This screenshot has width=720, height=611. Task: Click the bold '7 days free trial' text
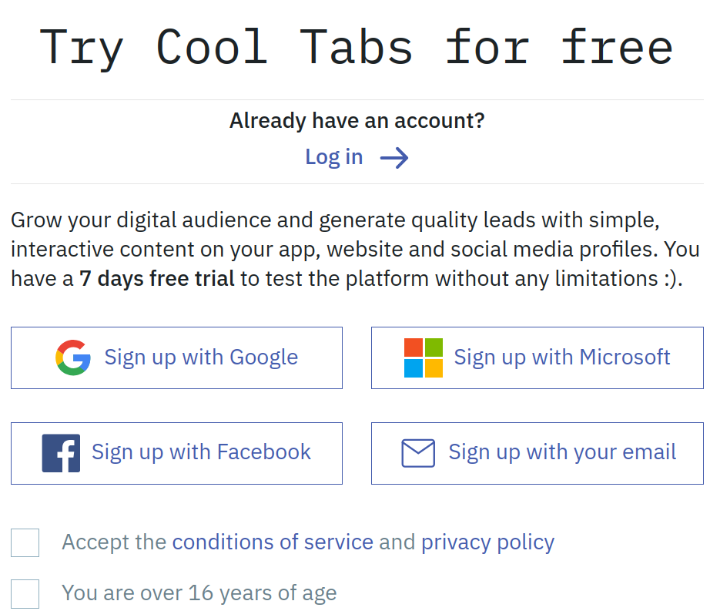click(156, 278)
